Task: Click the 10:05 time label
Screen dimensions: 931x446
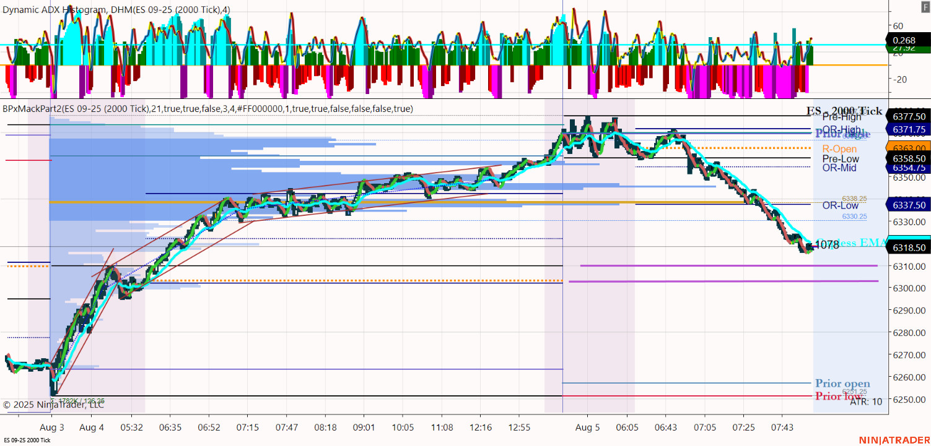Action: point(403,427)
